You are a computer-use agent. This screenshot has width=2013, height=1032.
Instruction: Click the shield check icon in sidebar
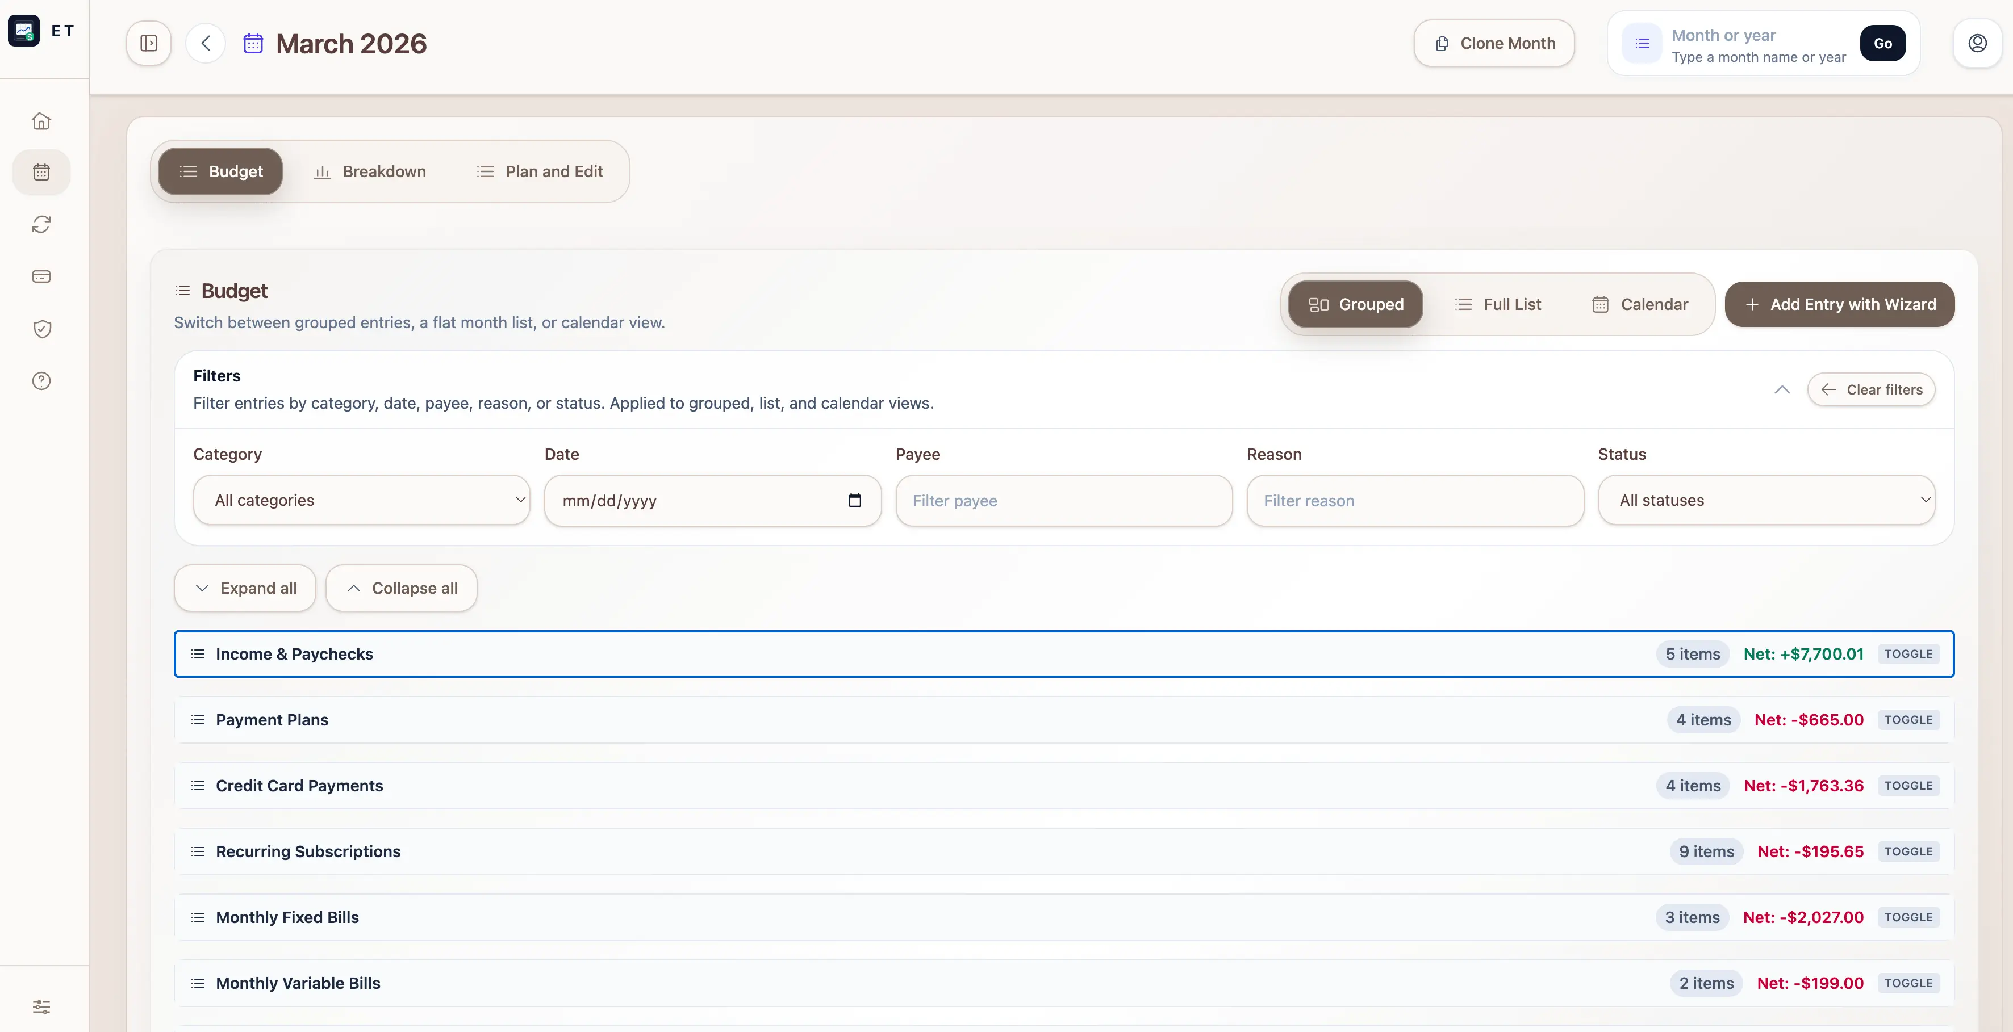[x=41, y=329]
